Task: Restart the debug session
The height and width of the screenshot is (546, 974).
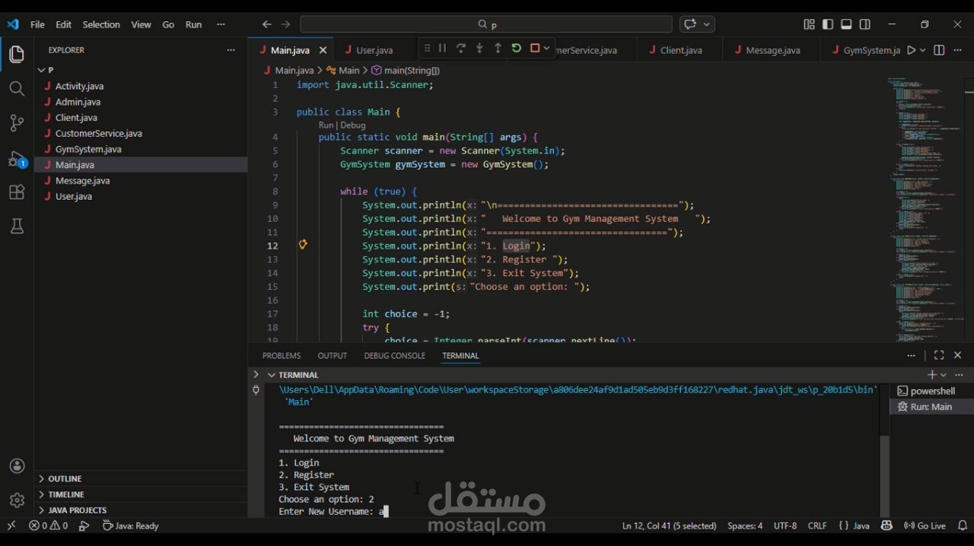Action: point(517,48)
